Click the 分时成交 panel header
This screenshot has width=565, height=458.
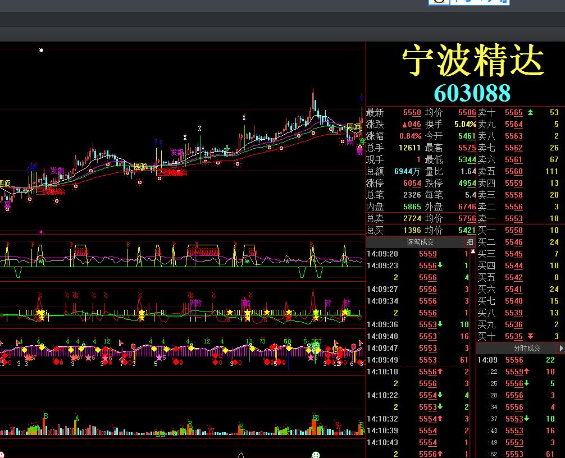tap(527, 348)
